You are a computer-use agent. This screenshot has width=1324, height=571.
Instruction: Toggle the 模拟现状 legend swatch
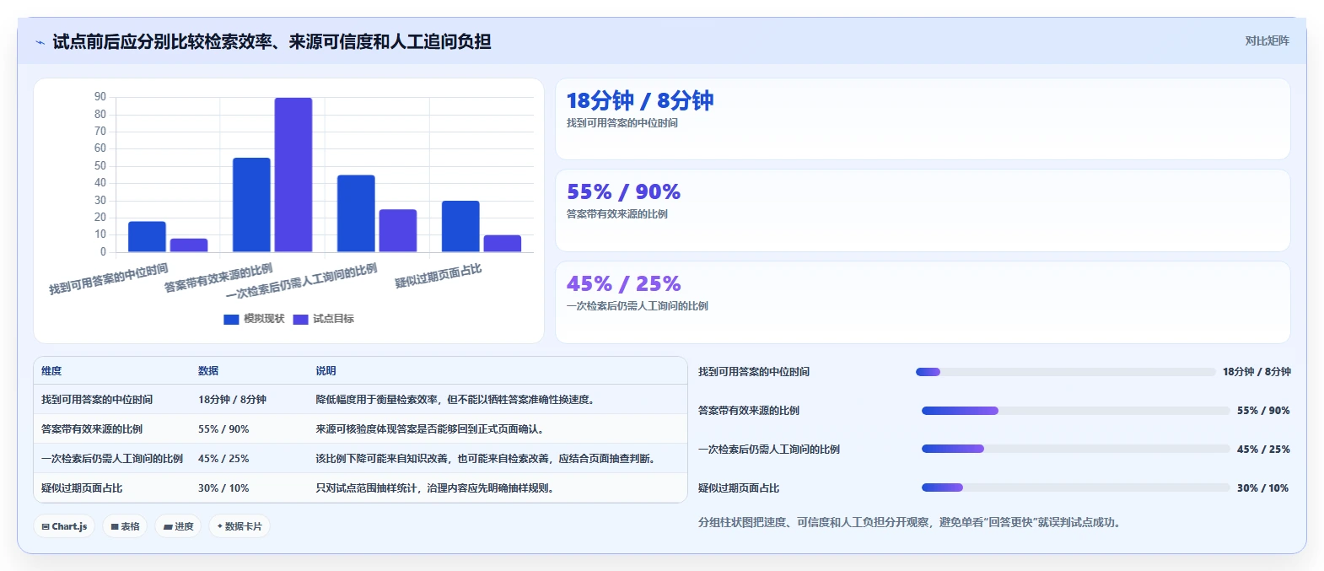[x=231, y=319]
